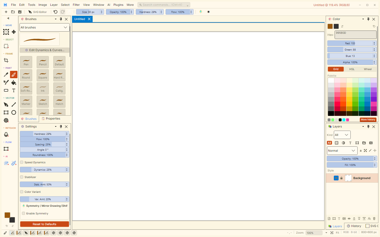This screenshot has height=237, width=380.
Task: Open the Settings panel options arrow
Action: pos(56,127)
